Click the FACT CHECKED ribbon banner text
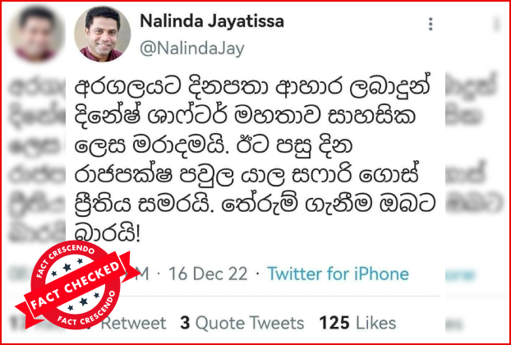The width and height of the screenshot is (511, 345). coord(76,285)
